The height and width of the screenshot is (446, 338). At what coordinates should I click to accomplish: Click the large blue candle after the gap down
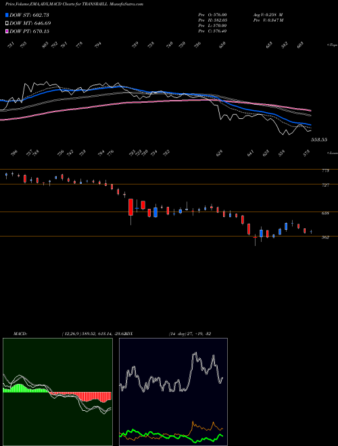tap(155, 212)
